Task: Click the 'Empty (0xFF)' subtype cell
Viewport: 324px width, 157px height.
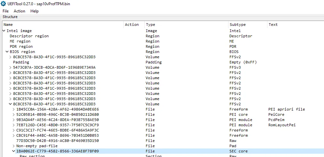Action: point(243,62)
